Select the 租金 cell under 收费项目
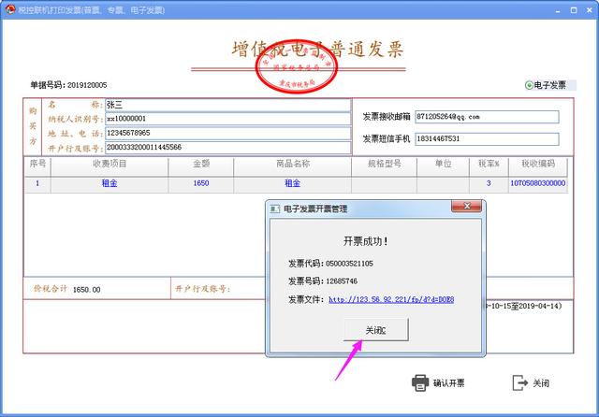 click(110, 183)
